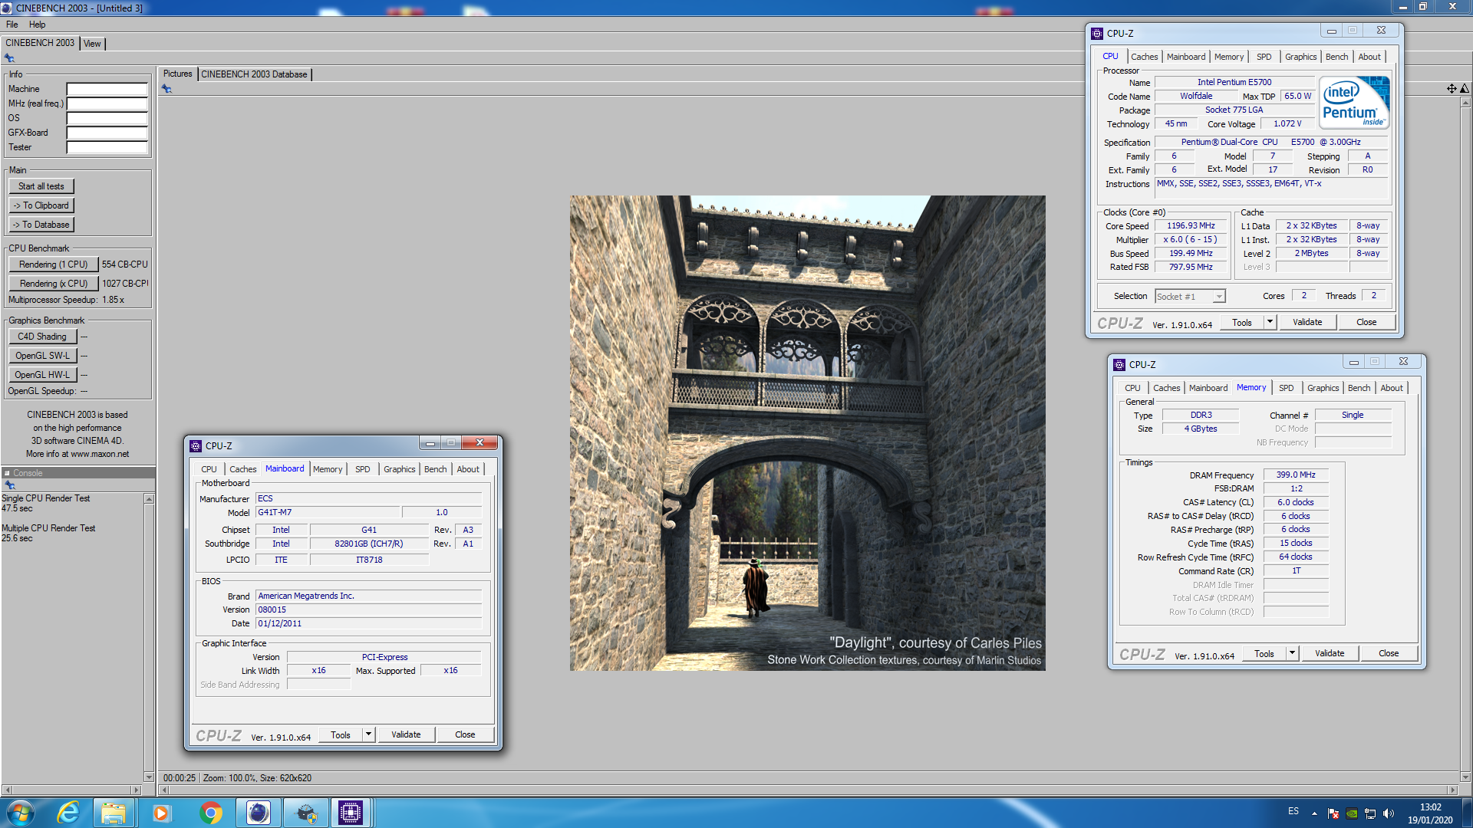Switch to CINEBENCH globe taskbar icon
This screenshot has width=1473, height=828.
259,813
